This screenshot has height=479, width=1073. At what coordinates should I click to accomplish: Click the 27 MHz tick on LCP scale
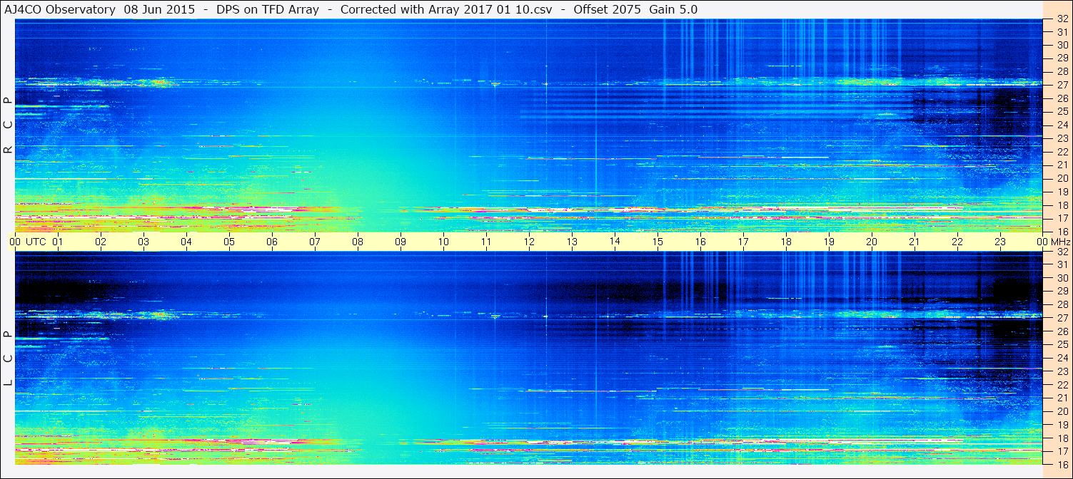click(1062, 318)
